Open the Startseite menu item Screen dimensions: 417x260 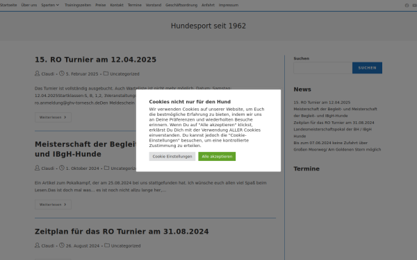click(x=8, y=5)
